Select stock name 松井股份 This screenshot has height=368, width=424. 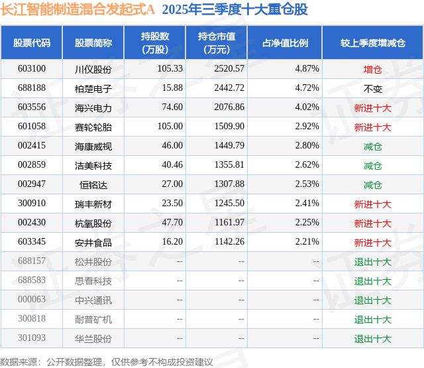pyautogui.click(x=93, y=262)
